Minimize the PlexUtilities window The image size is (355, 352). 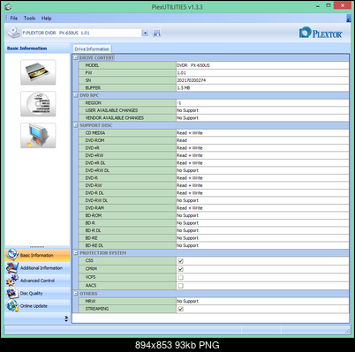point(318,6)
